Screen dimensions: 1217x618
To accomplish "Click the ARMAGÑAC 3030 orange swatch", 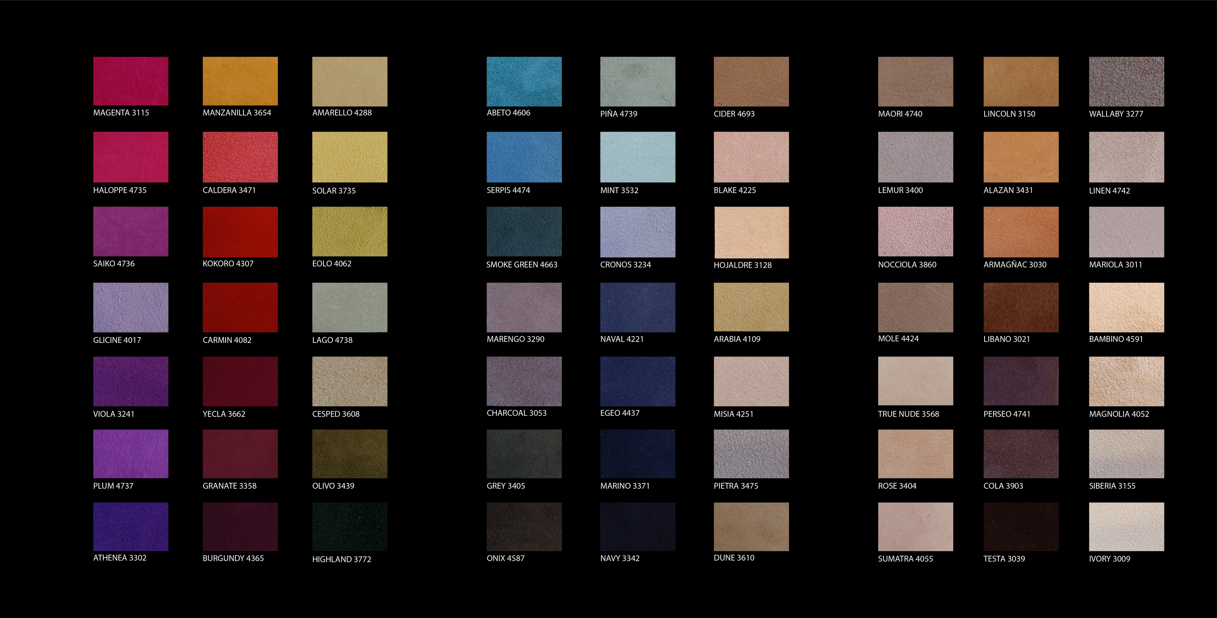I will (1021, 231).
